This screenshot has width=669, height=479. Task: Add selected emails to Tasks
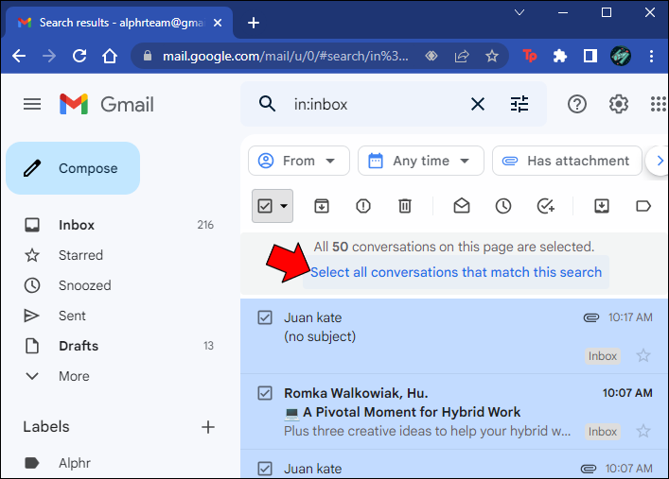point(546,206)
